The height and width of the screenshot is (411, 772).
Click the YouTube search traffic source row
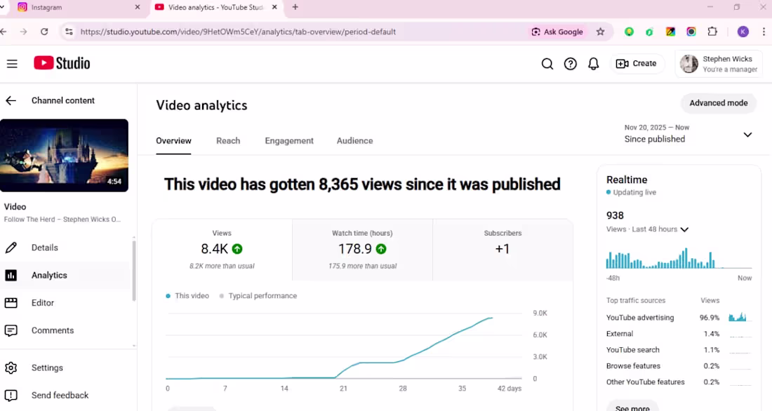tap(679, 350)
